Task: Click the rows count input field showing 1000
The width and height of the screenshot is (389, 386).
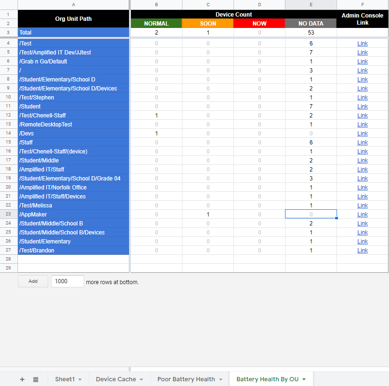Action: (x=67, y=281)
